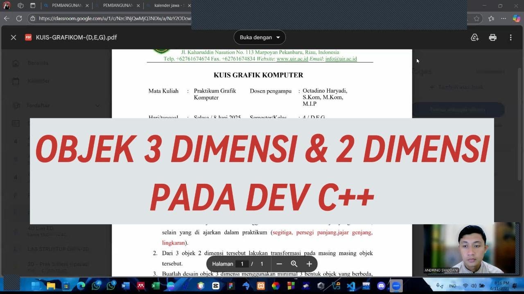The width and height of the screenshot is (524, 294).
Task: Open the Copilot icon in Edge
Action: pyautogui.click(x=516, y=18)
